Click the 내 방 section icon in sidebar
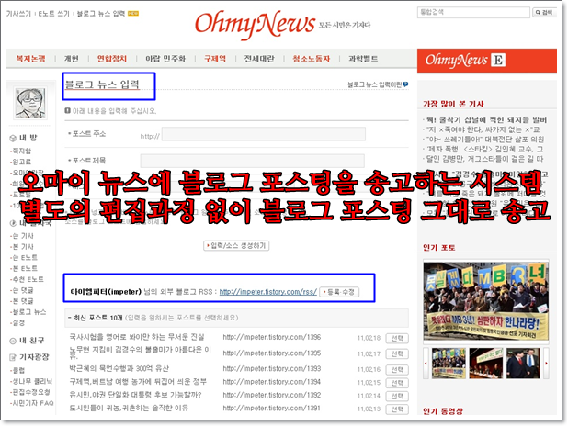The width and height of the screenshot is (568, 426). [13, 138]
